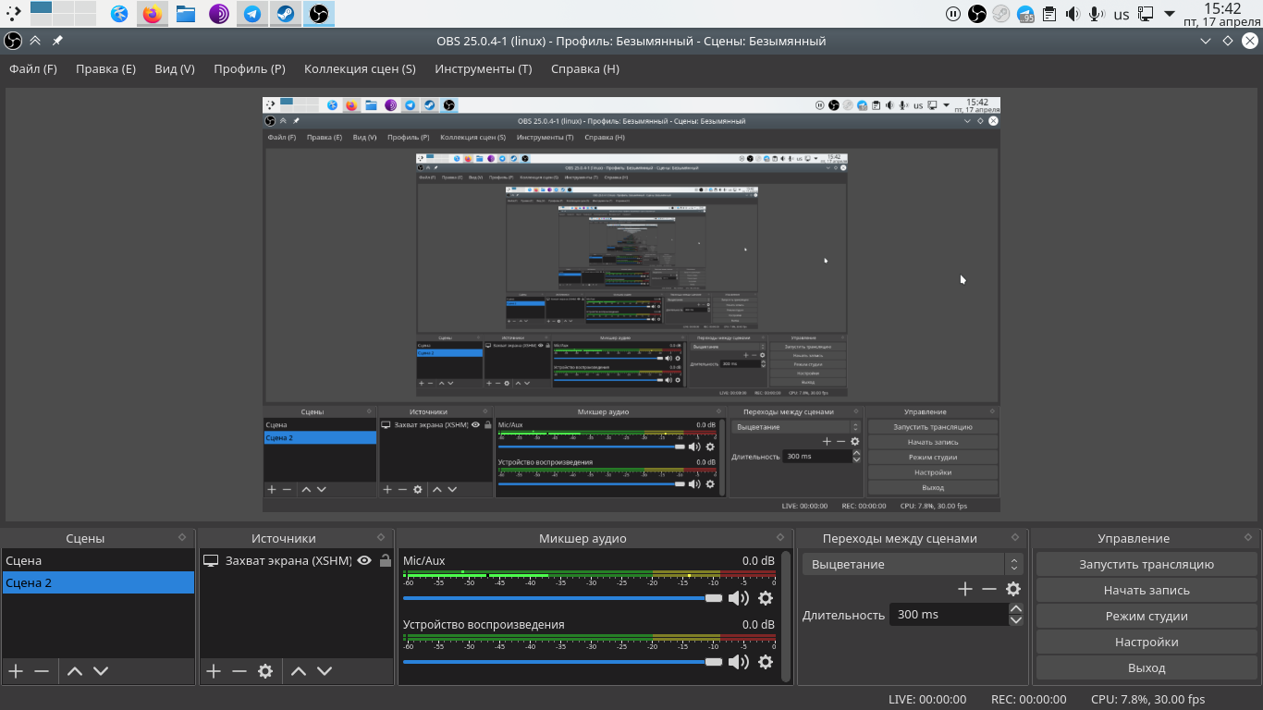This screenshot has width=1263, height=710.
Task: Open source properties gear icon
Action: [265, 671]
